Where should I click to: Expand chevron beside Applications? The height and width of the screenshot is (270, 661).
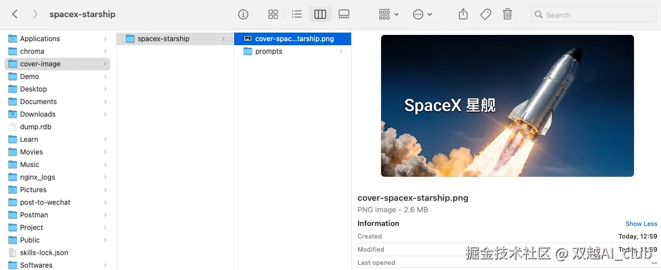[x=105, y=39]
